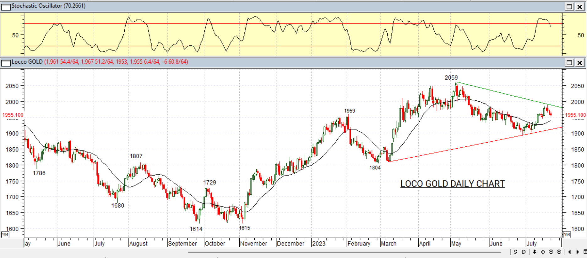Click the partially visible list icon at far bottom right
This screenshot has width=587, height=258.
tap(585, 252)
